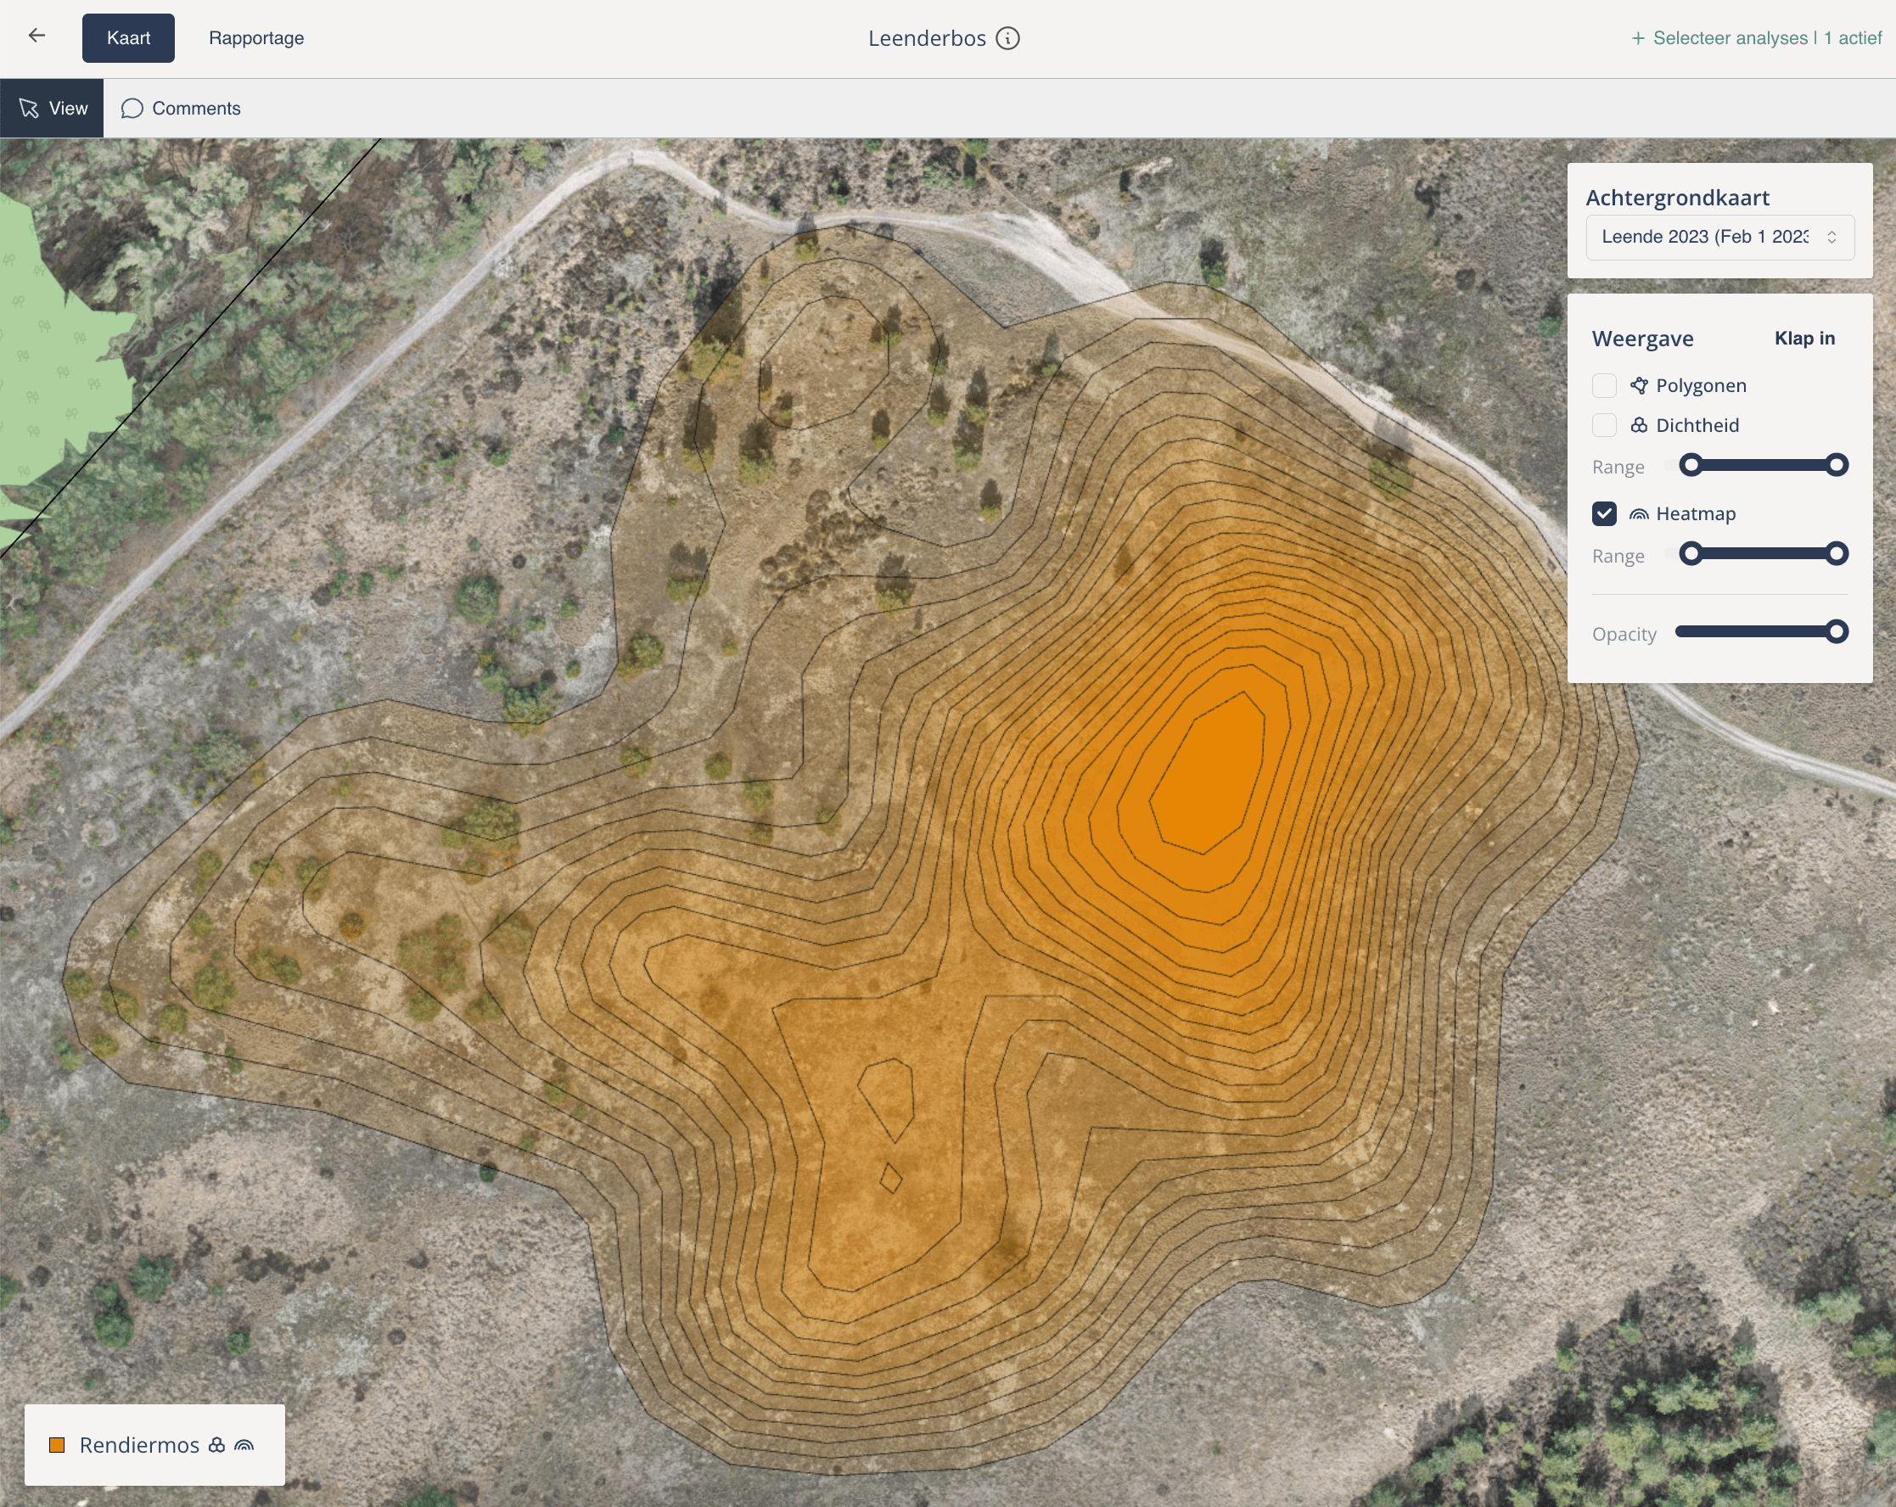Open the Achtergrondkaart Leende 2023 dropdown

coord(1719,238)
